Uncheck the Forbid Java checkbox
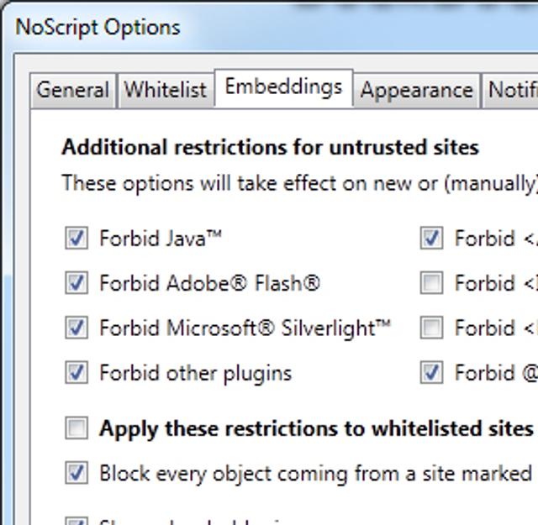This screenshot has width=538, height=525. (76, 239)
